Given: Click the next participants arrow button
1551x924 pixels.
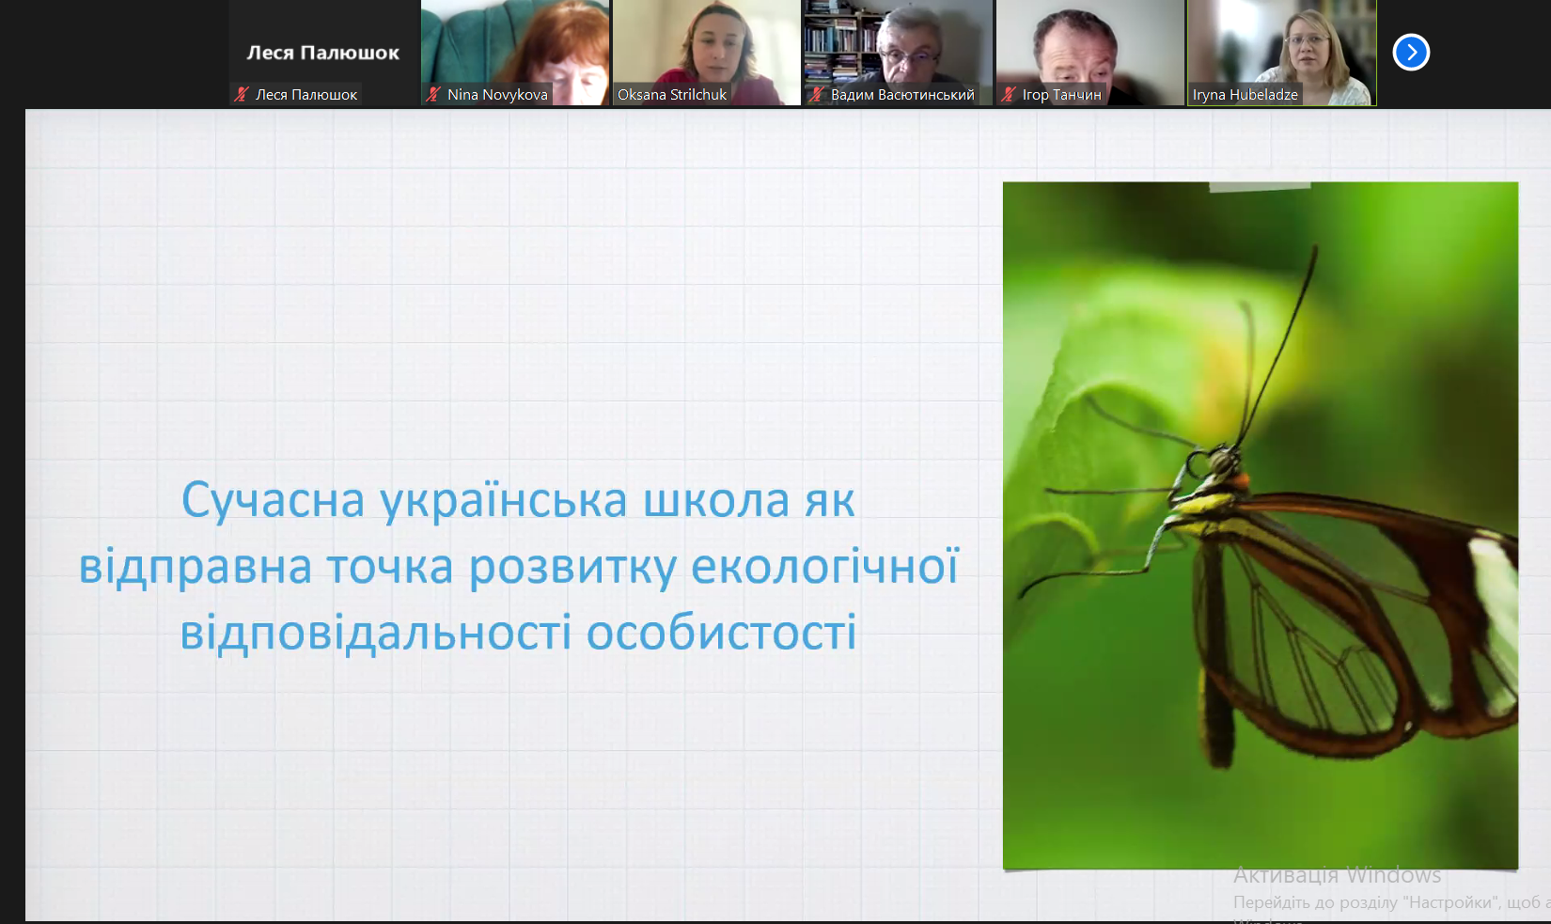Looking at the screenshot, I should (x=1411, y=53).
